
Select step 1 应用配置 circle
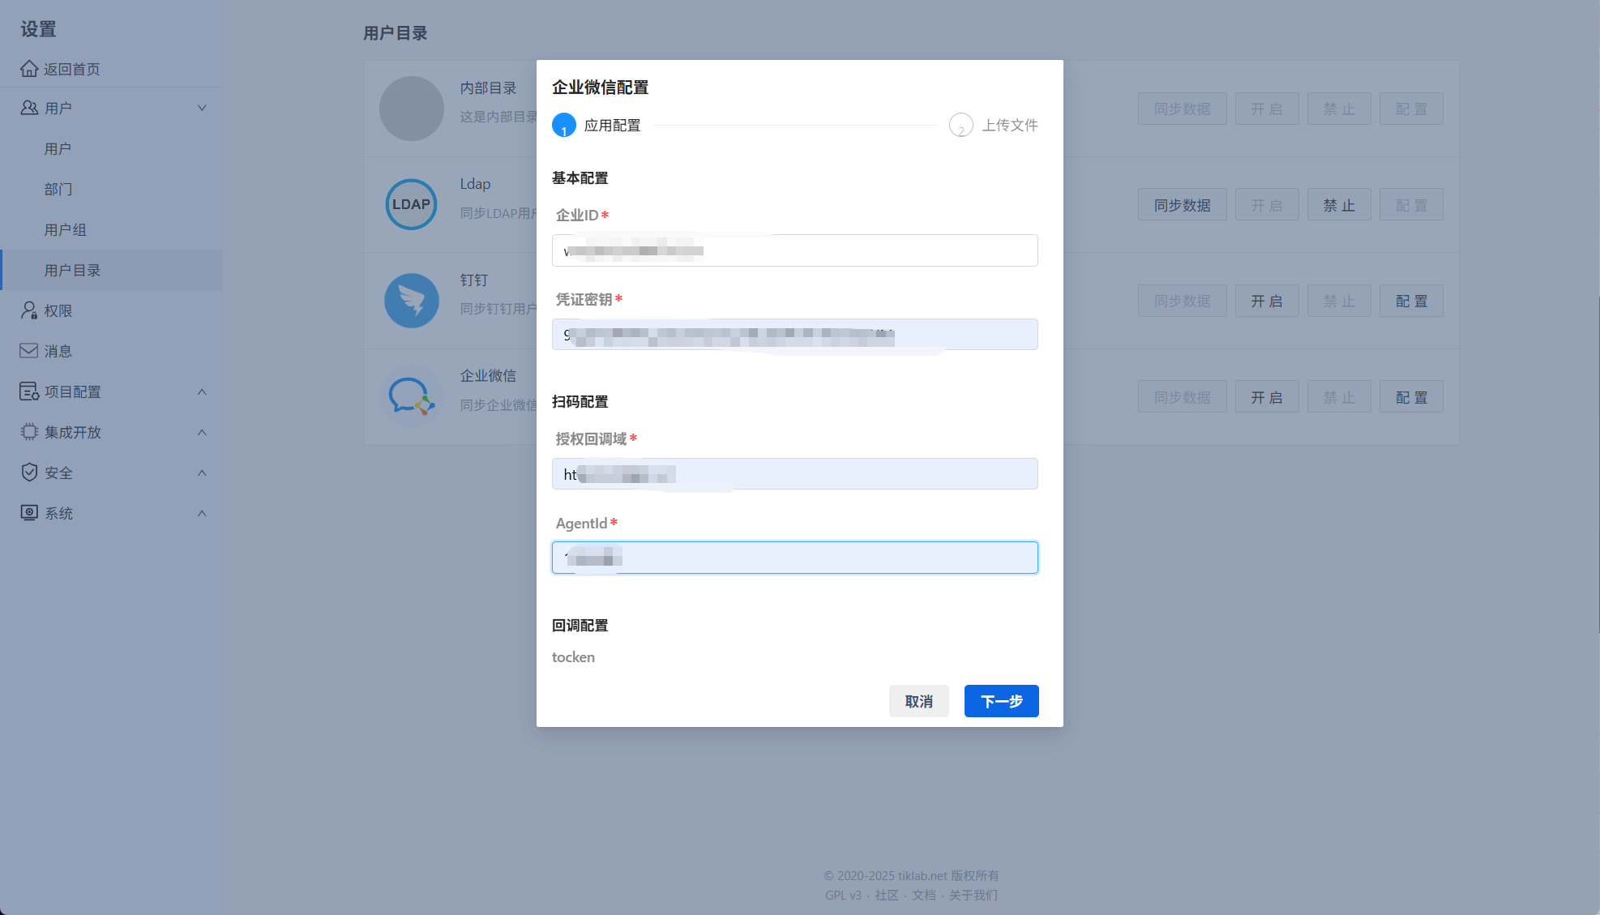564,126
